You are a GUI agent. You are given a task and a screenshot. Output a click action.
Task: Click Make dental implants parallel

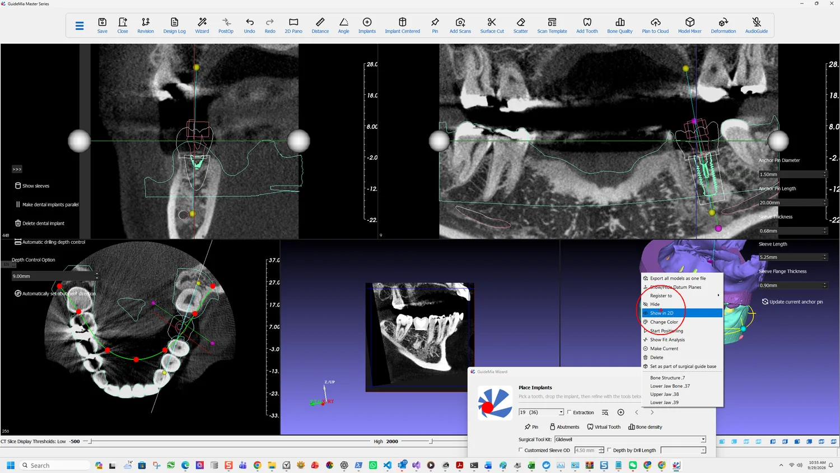pyautogui.click(x=47, y=205)
